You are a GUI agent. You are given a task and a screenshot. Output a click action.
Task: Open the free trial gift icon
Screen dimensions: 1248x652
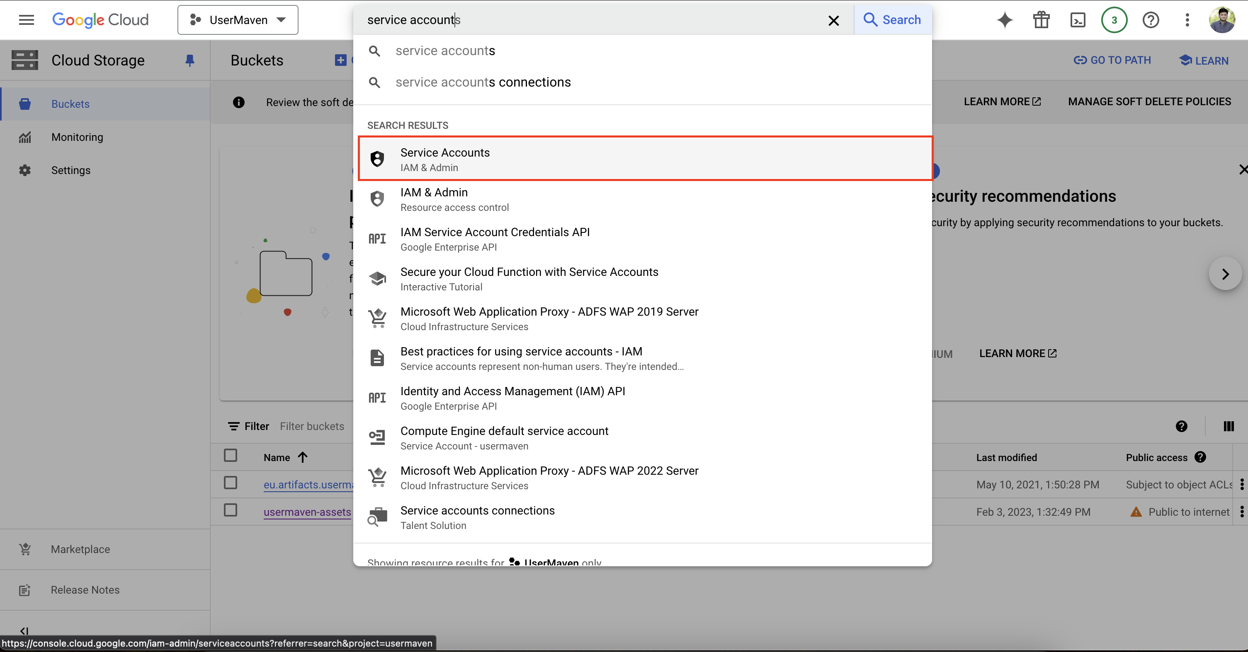pyautogui.click(x=1041, y=20)
